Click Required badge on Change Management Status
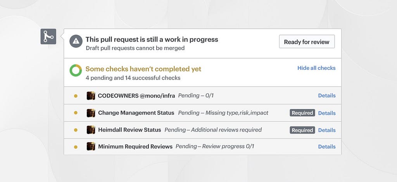 [302, 113]
